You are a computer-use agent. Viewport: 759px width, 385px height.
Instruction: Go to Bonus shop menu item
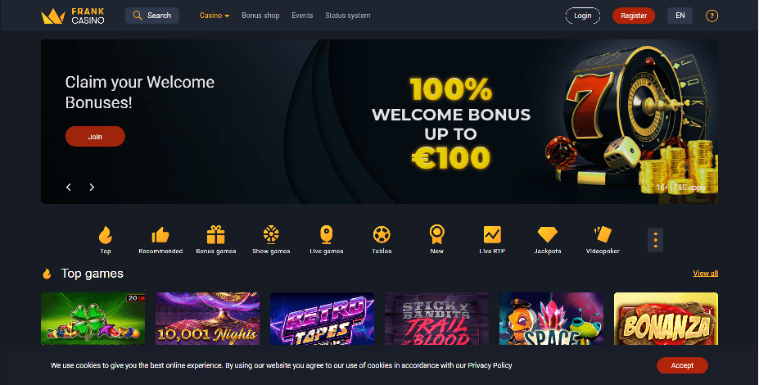[260, 16]
